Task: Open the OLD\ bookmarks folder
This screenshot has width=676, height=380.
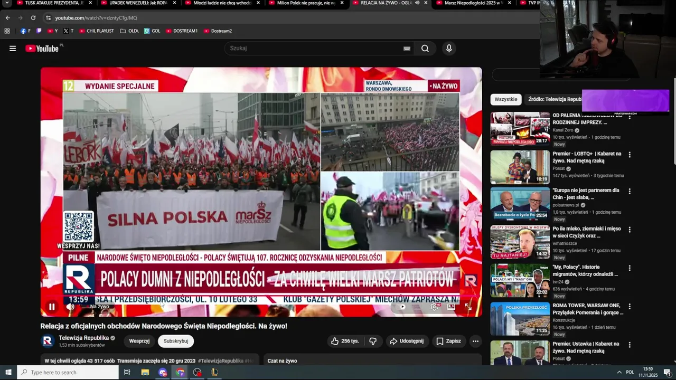Action: (129, 31)
